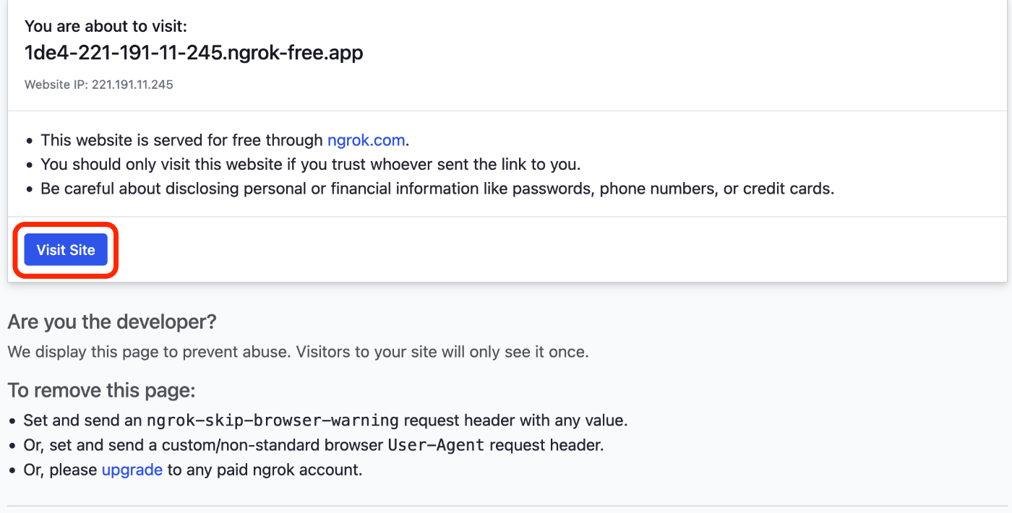Click the ngrok-skip-browser-warning code text
Screen dimensions: 1012x513
[273, 420]
